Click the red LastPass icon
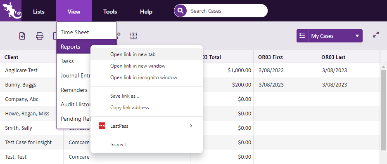 (x=102, y=126)
